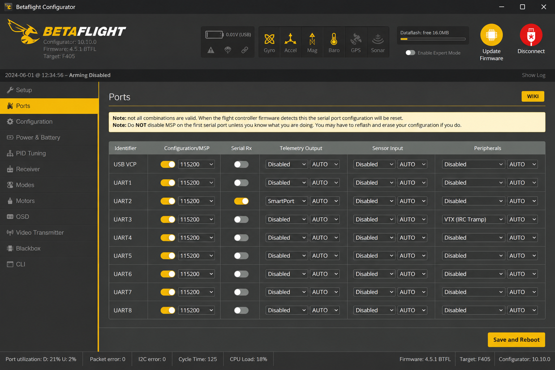Click the Update Firmware chip icon
The width and height of the screenshot is (555, 370).
491,35
